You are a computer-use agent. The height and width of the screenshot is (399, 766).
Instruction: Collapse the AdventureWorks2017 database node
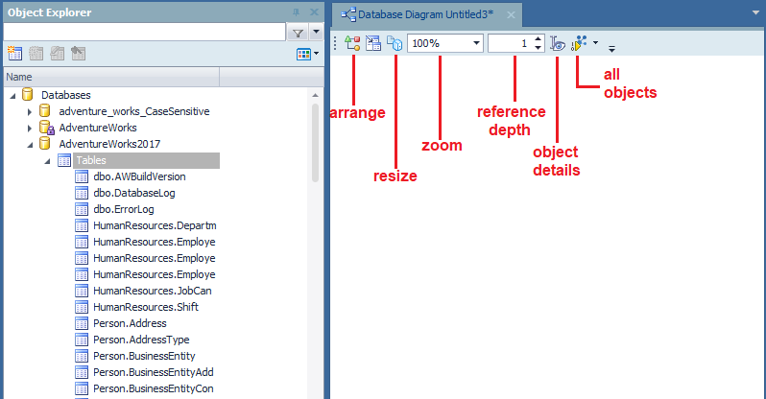(30, 144)
